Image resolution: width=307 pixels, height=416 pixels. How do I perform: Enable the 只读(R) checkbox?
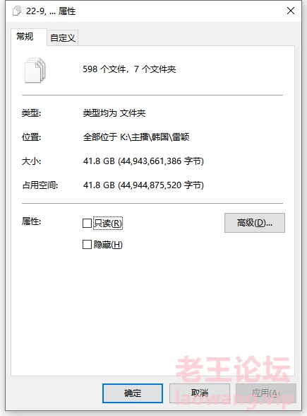coord(87,223)
